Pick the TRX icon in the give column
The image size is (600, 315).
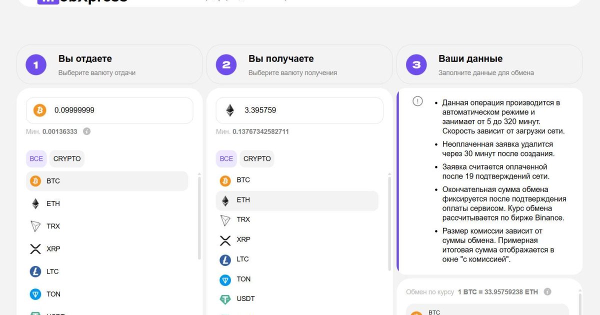click(35, 226)
